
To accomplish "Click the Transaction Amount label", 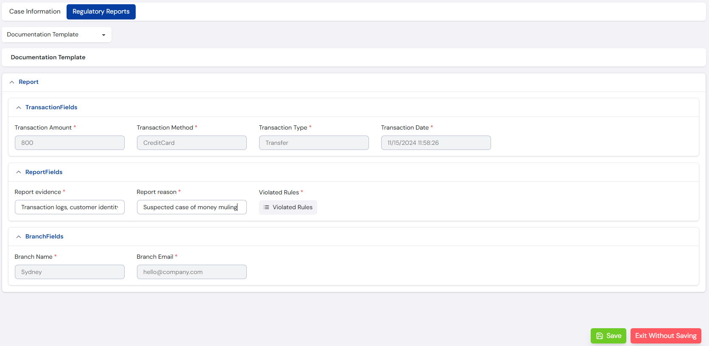I will pyautogui.click(x=43, y=127).
